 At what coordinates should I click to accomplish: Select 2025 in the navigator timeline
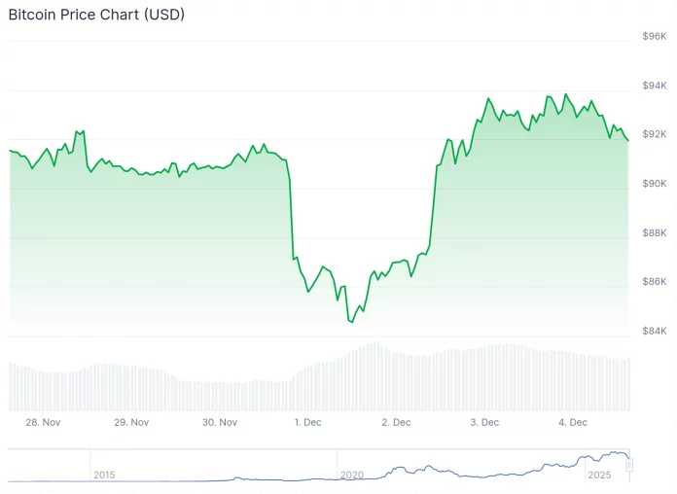(598, 475)
